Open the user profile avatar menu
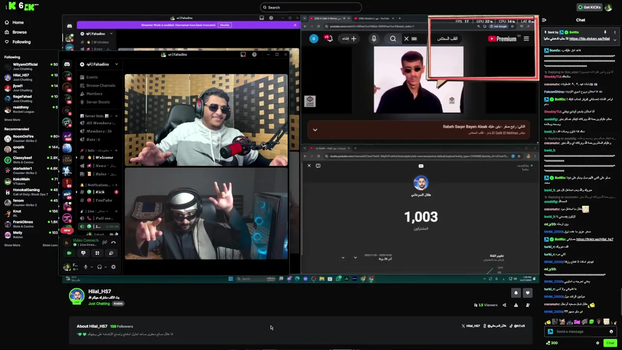Viewport: 622px width, 350px height. 608,7
